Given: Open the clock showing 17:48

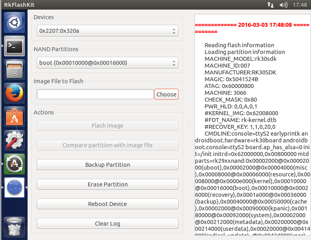Looking at the screenshot, I should coord(300,5).
